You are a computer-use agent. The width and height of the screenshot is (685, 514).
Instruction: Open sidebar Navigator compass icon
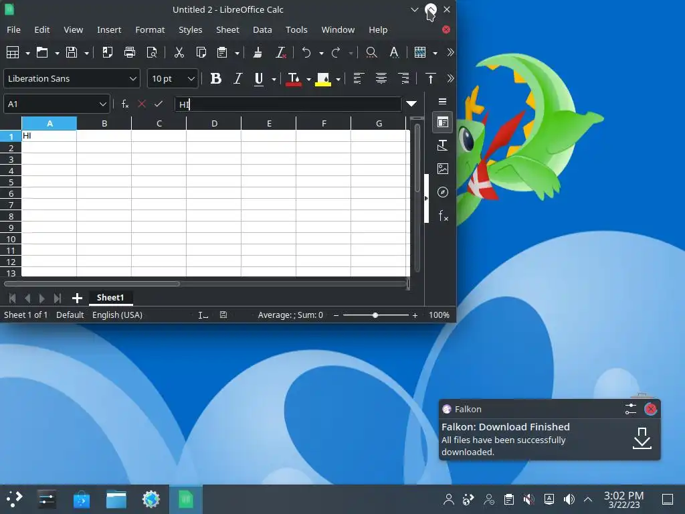click(x=443, y=192)
